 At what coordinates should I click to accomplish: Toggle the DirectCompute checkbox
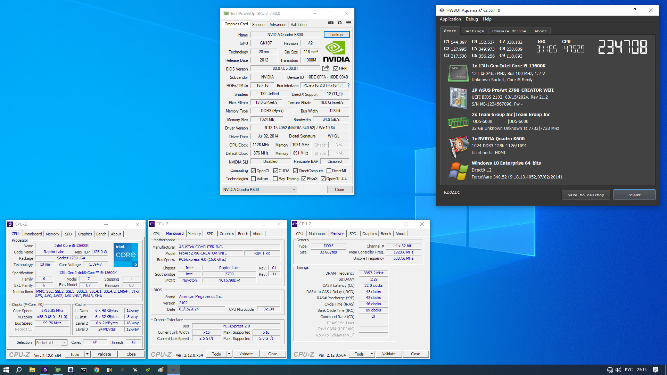pos(295,171)
